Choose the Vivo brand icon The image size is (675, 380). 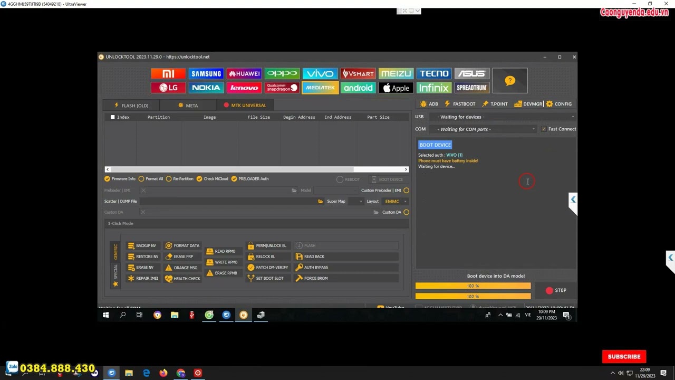(x=320, y=74)
